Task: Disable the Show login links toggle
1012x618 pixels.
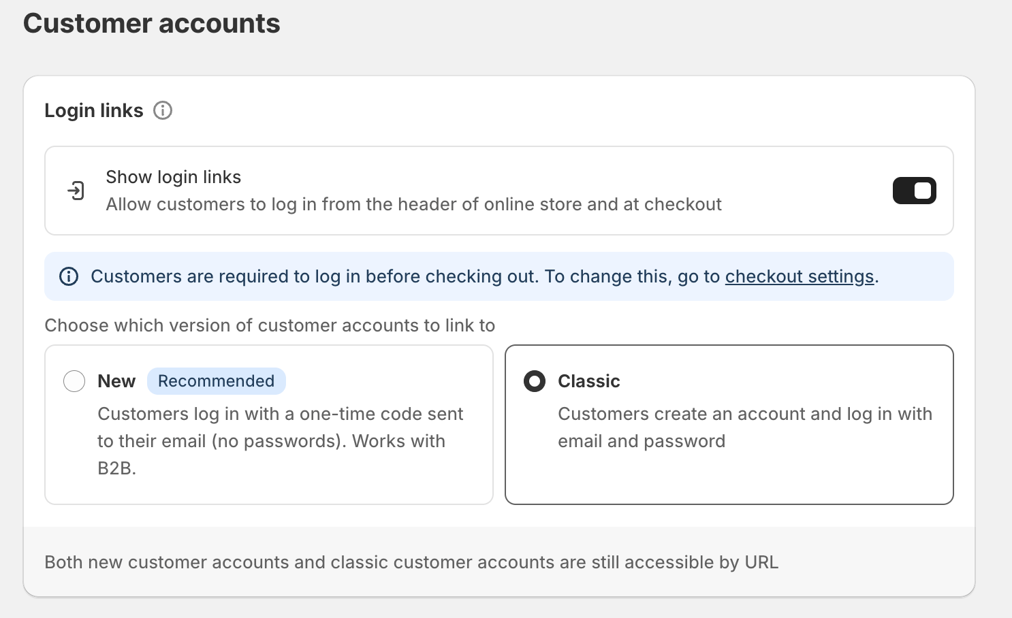Action: point(914,191)
